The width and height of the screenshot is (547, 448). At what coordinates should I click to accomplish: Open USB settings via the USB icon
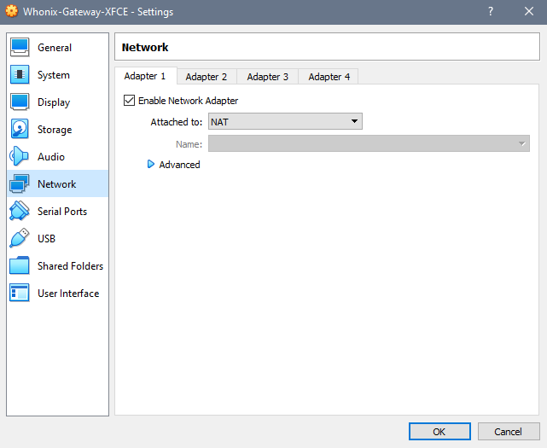[20, 239]
